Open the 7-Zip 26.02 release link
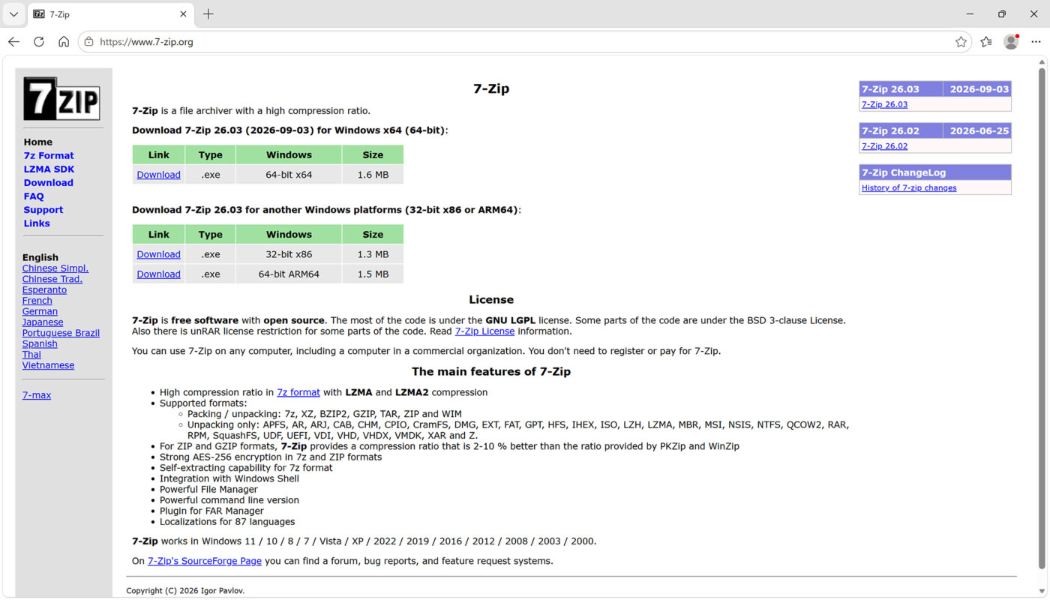 tap(884, 146)
